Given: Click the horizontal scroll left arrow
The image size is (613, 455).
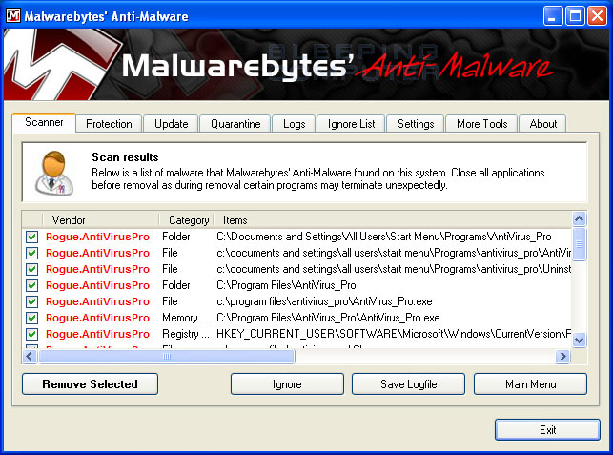Looking at the screenshot, I should (x=30, y=356).
